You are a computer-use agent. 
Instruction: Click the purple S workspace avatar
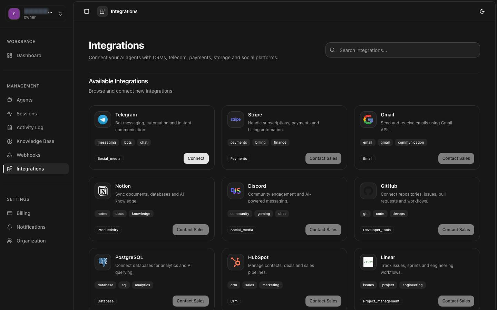14,14
